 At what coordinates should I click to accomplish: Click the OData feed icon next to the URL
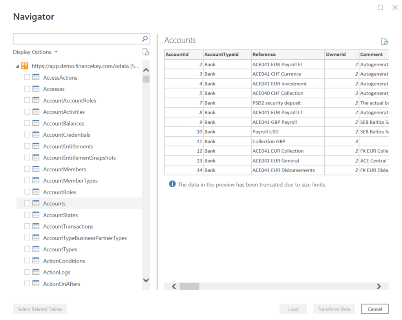pyautogui.click(x=24, y=66)
